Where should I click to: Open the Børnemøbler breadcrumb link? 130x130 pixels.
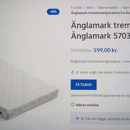(109, 8)
